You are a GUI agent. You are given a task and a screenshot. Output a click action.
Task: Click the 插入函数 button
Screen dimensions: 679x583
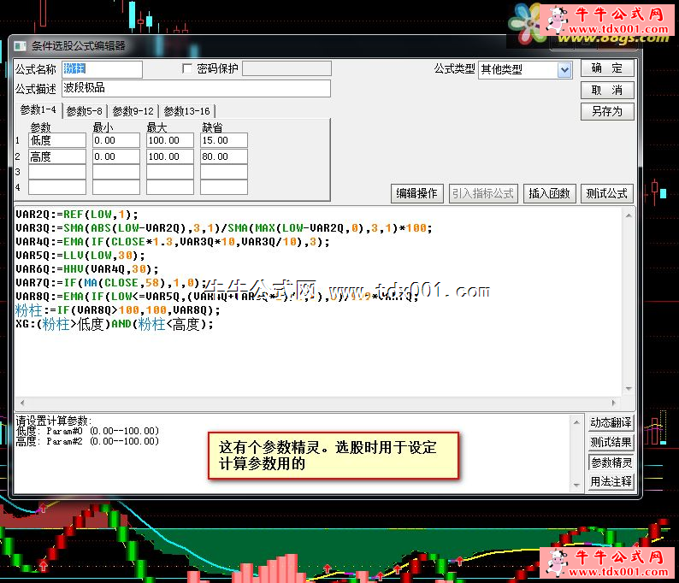click(549, 193)
